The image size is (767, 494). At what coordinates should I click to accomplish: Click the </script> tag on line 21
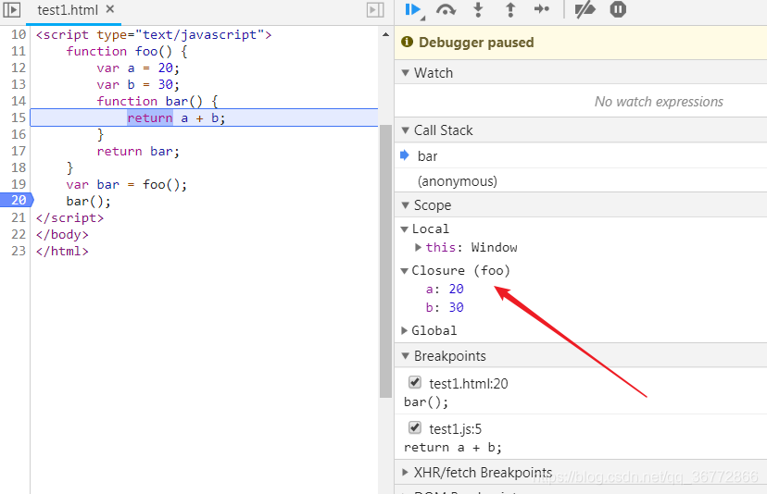pyautogui.click(x=69, y=218)
